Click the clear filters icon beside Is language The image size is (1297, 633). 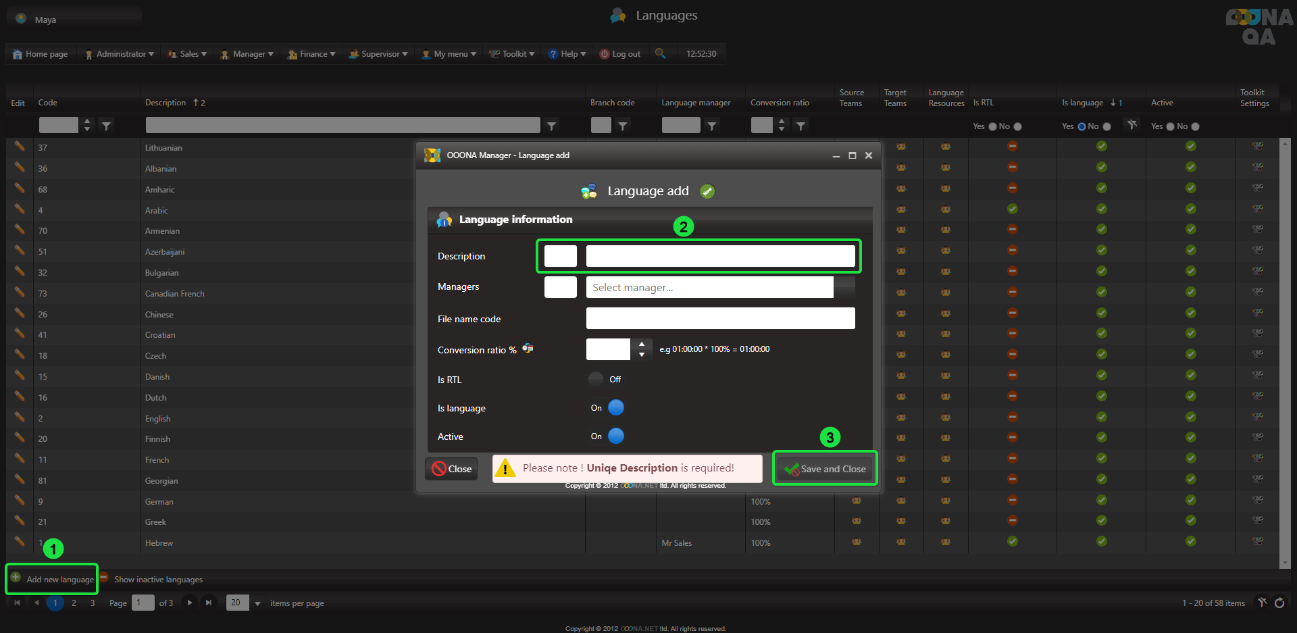[x=1132, y=125]
